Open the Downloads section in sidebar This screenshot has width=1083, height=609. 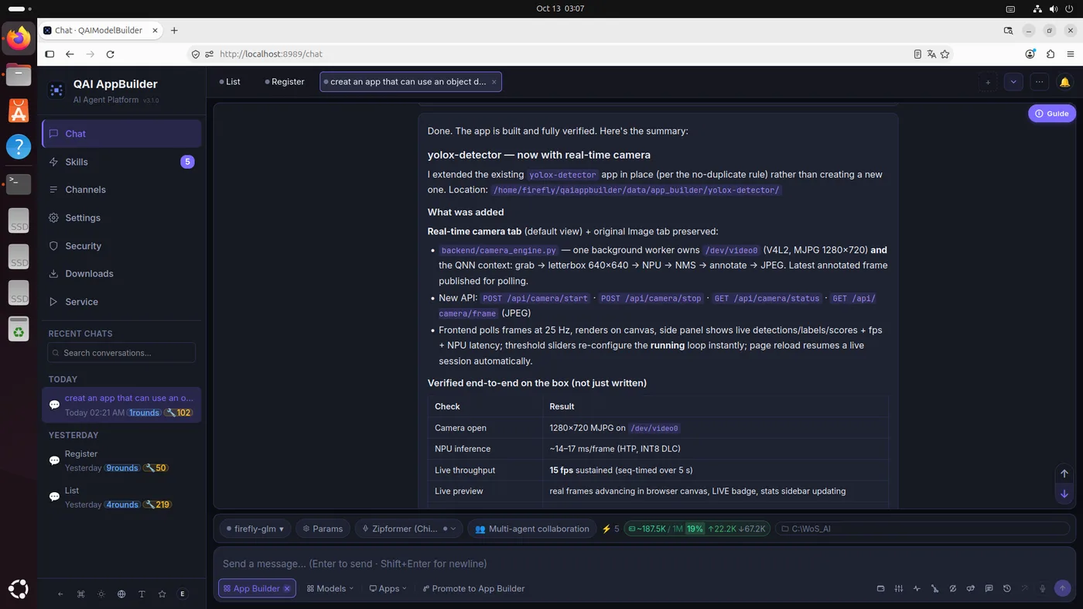point(121,273)
